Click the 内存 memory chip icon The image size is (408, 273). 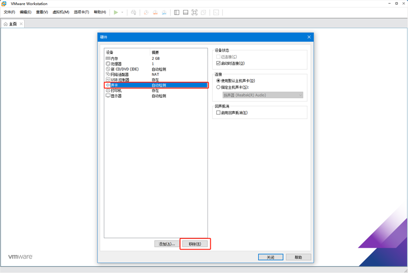coord(108,58)
